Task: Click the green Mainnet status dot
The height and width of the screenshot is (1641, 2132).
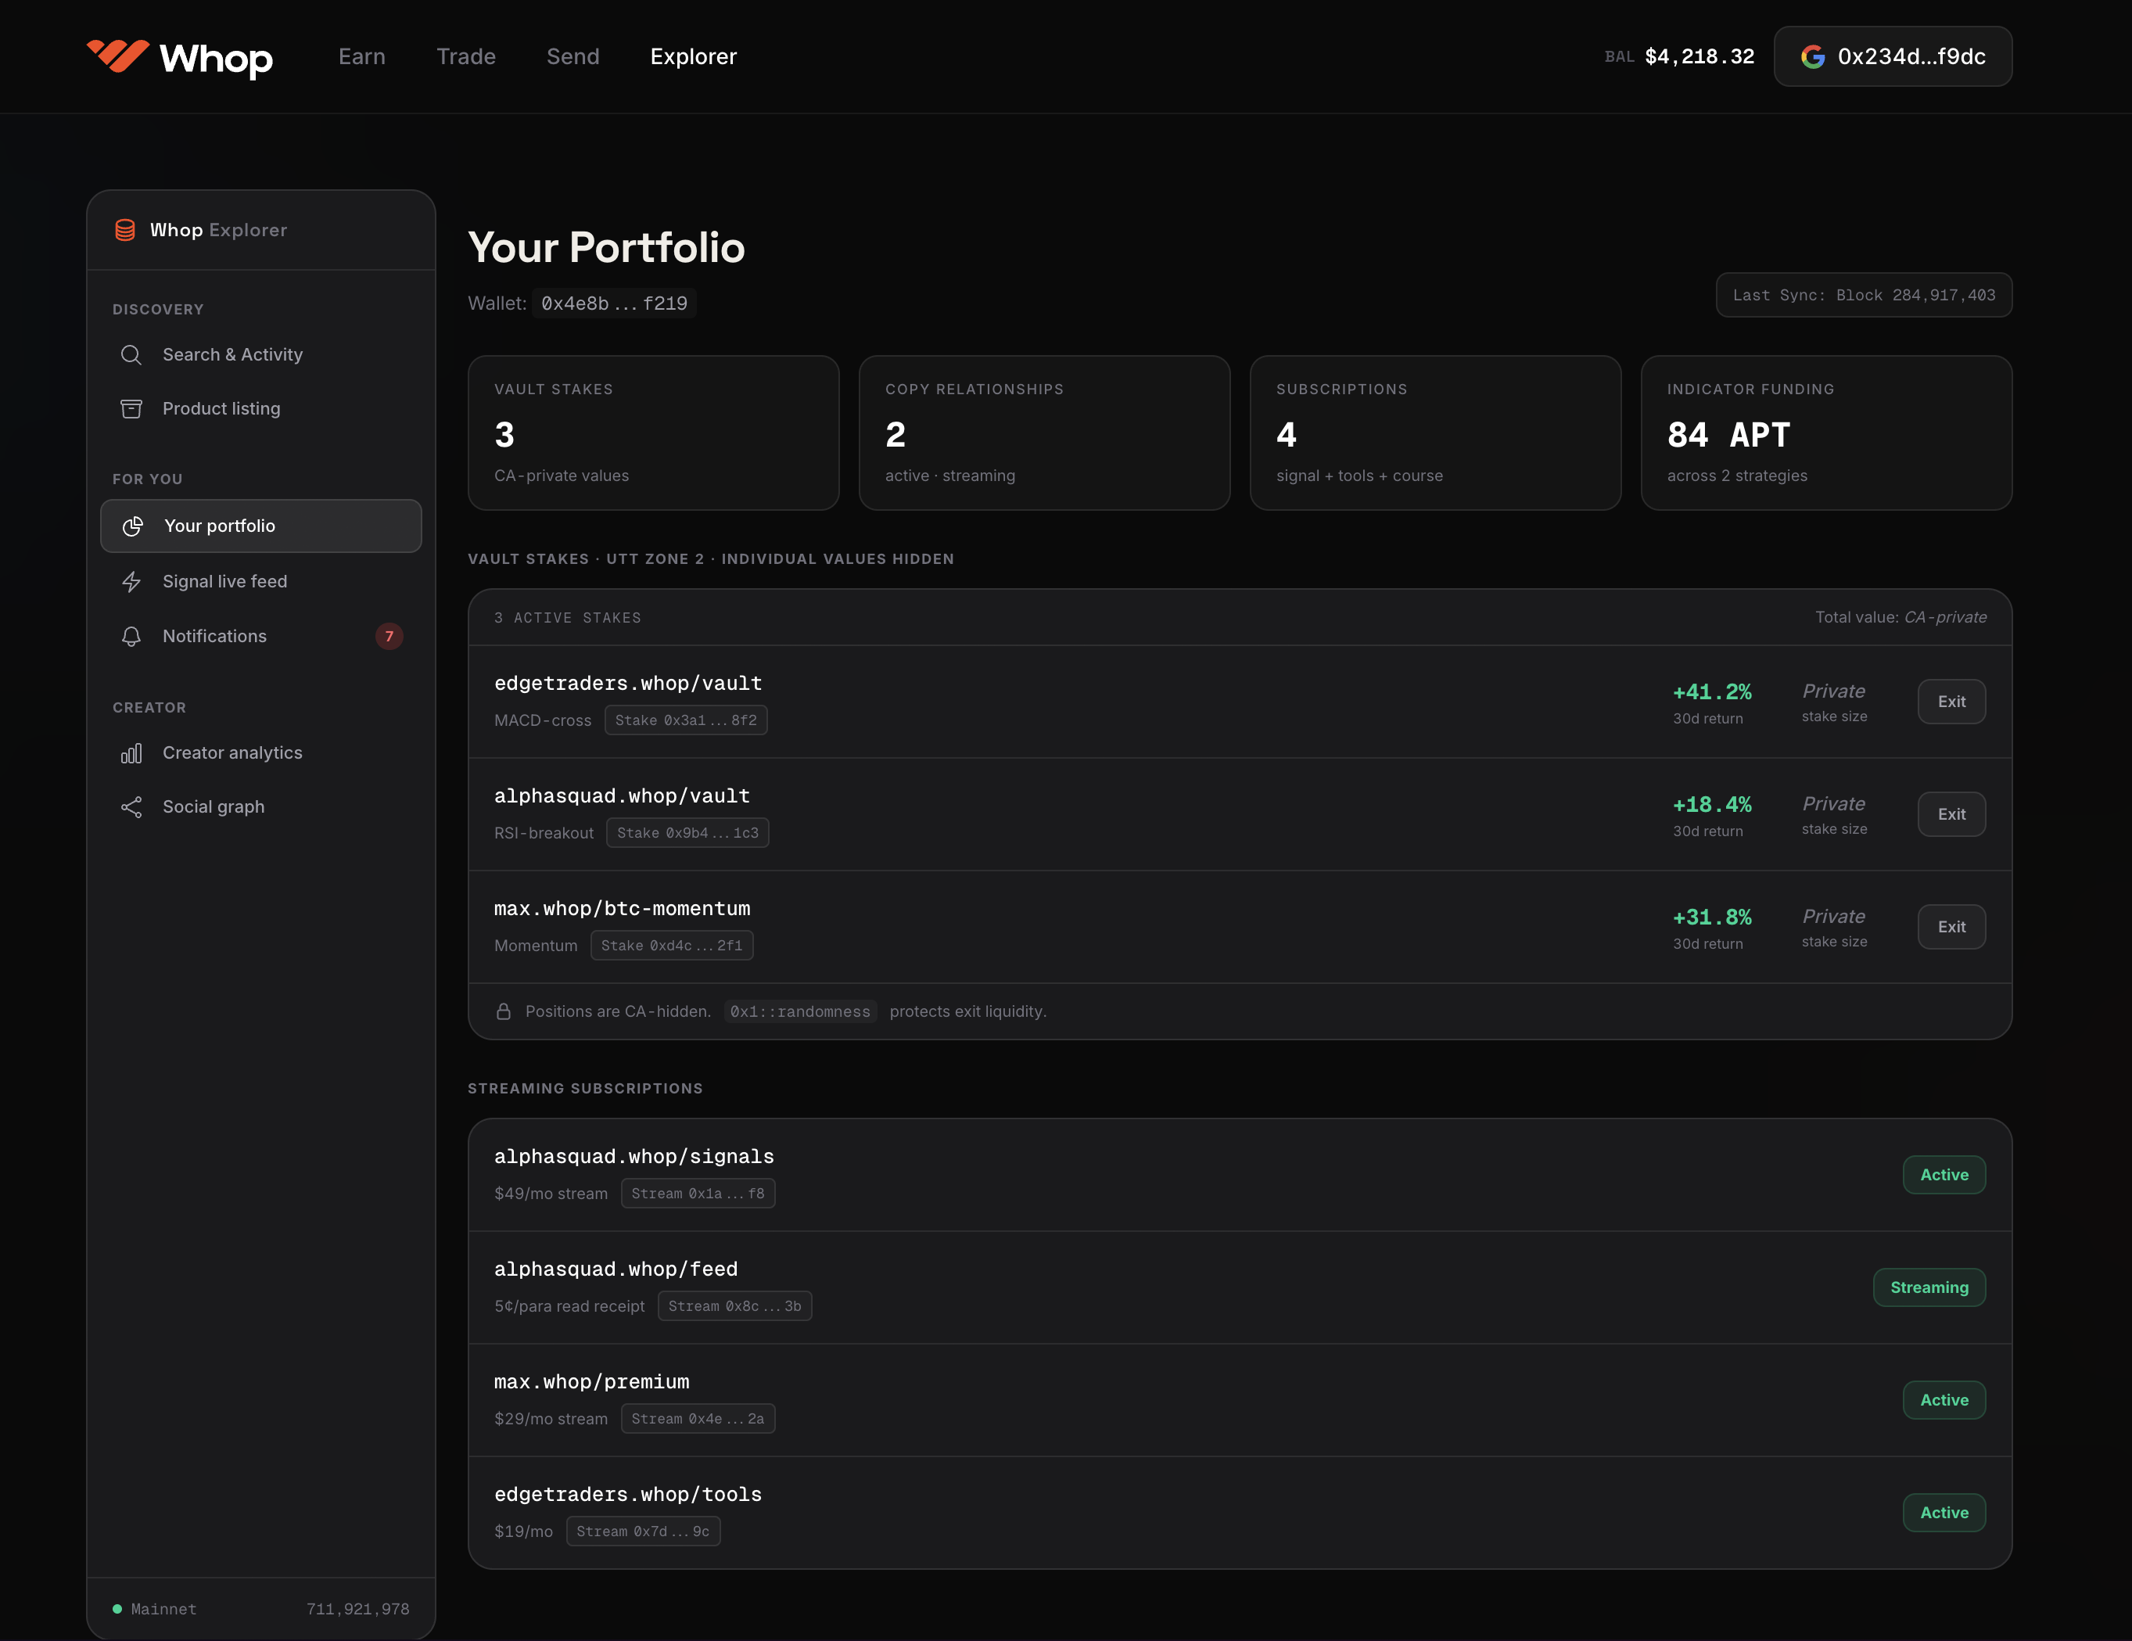Action: (117, 1609)
